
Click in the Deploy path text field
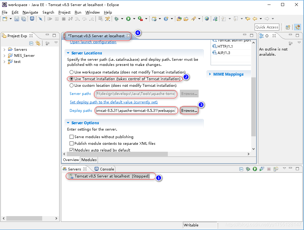click(135, 111)
